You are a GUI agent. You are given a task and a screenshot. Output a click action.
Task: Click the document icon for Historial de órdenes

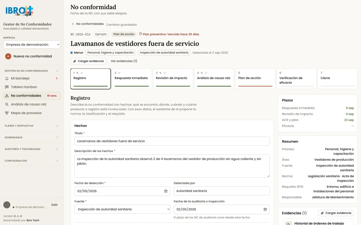[288, 223]
